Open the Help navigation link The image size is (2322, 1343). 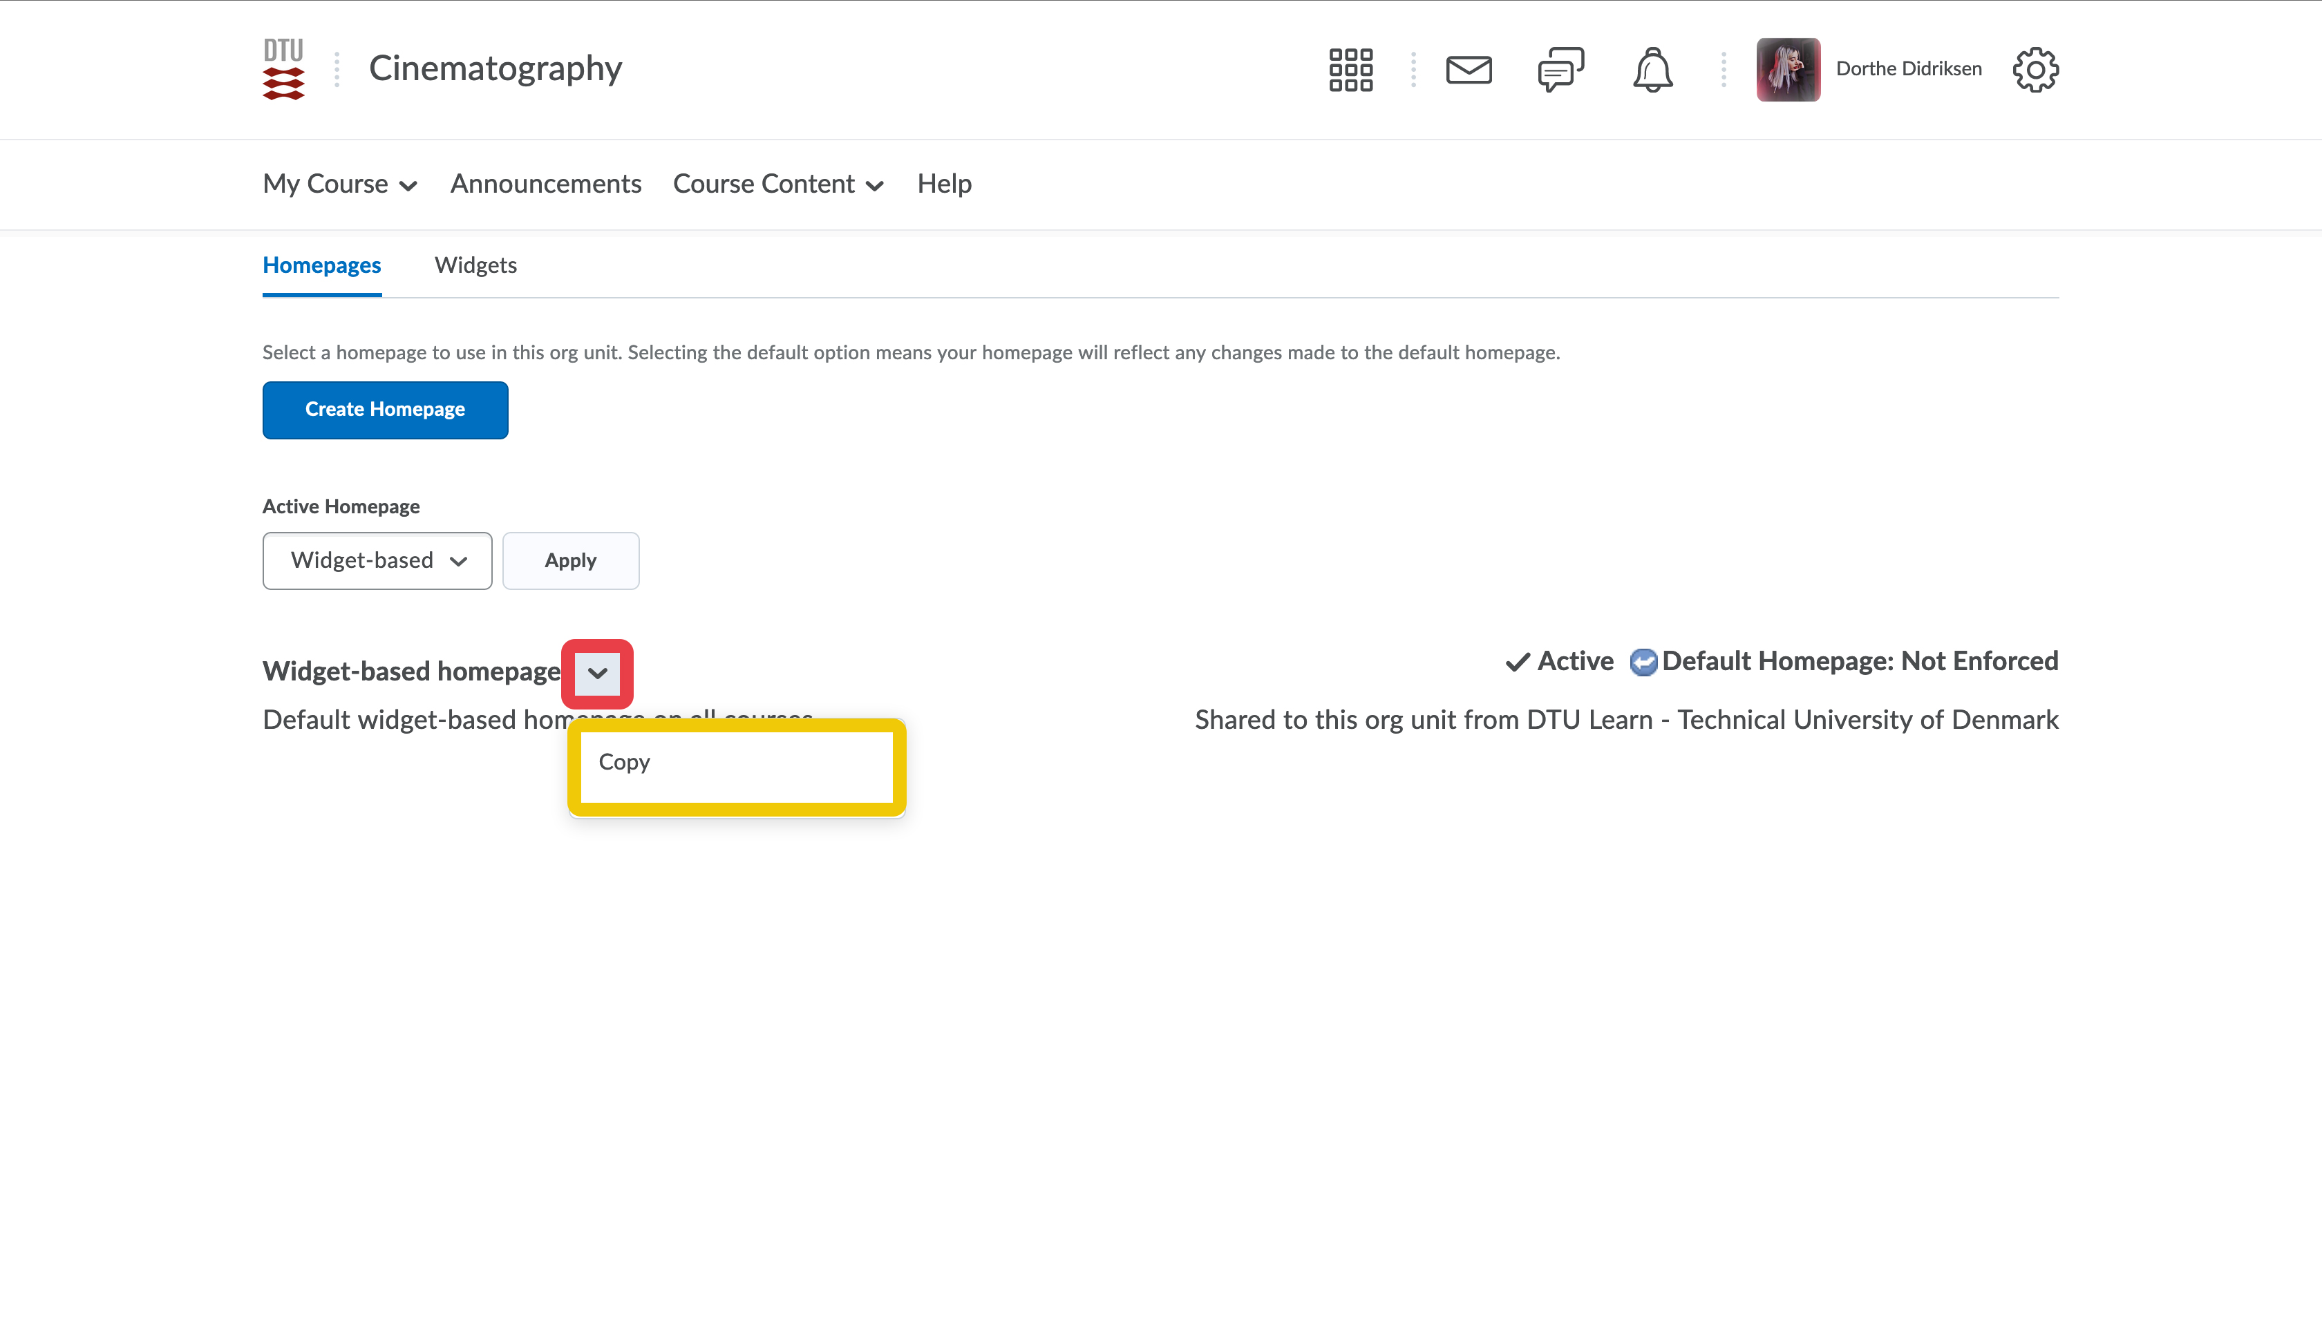click(943, 184)
